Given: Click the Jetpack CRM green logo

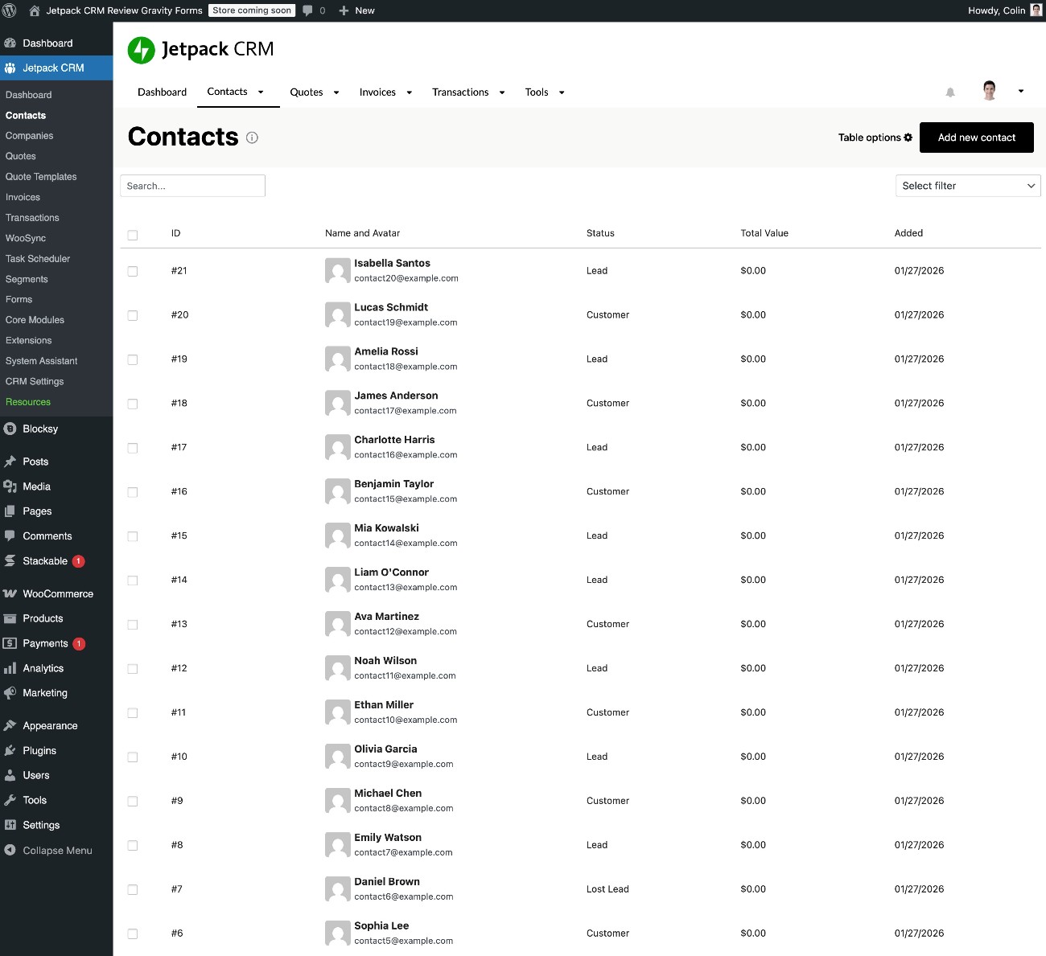Looking at the screenshot, I should pos(141,49).
